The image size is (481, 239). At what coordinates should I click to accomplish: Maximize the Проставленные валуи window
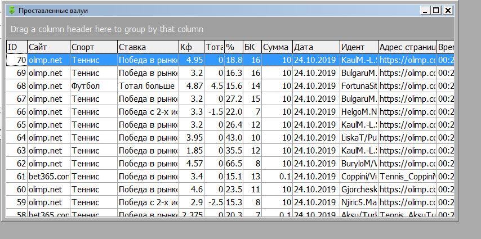click(x=436, y=10)
